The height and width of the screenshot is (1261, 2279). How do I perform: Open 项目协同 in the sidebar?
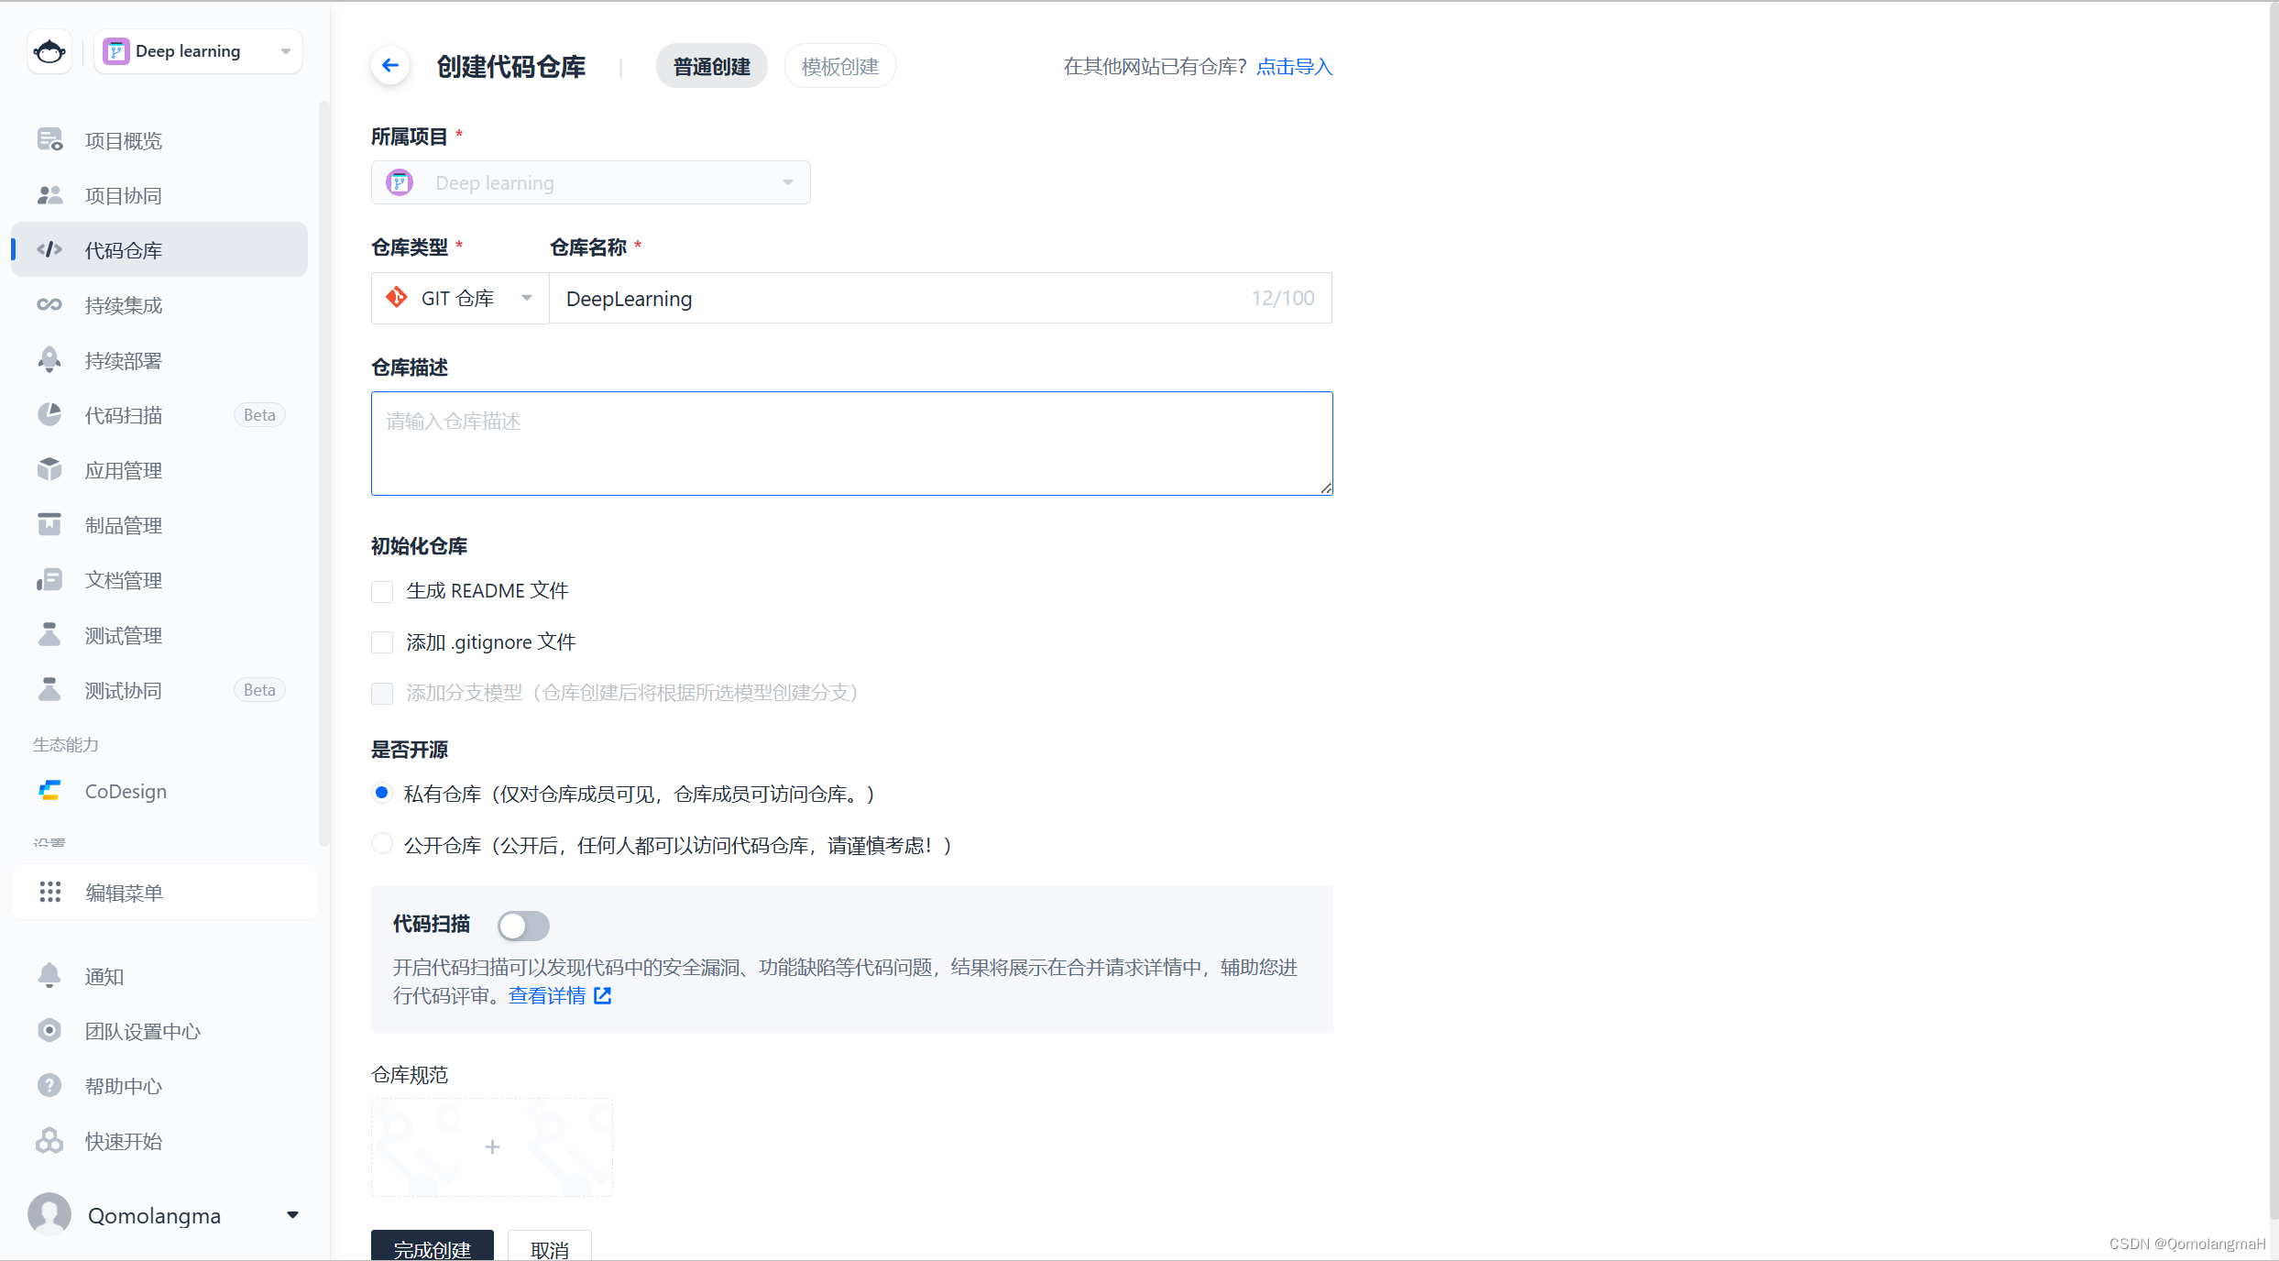(x=124, y=195)
